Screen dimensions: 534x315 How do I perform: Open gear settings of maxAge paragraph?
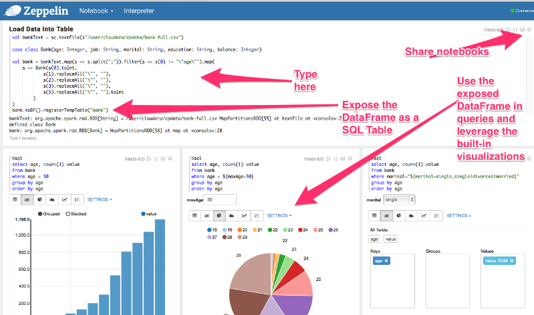350,159
